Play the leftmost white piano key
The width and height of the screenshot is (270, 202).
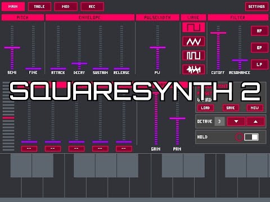click(x=11, y=187)
